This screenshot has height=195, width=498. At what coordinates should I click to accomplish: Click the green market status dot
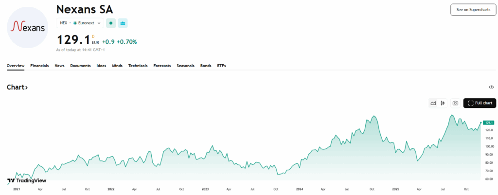pos(111,23)
